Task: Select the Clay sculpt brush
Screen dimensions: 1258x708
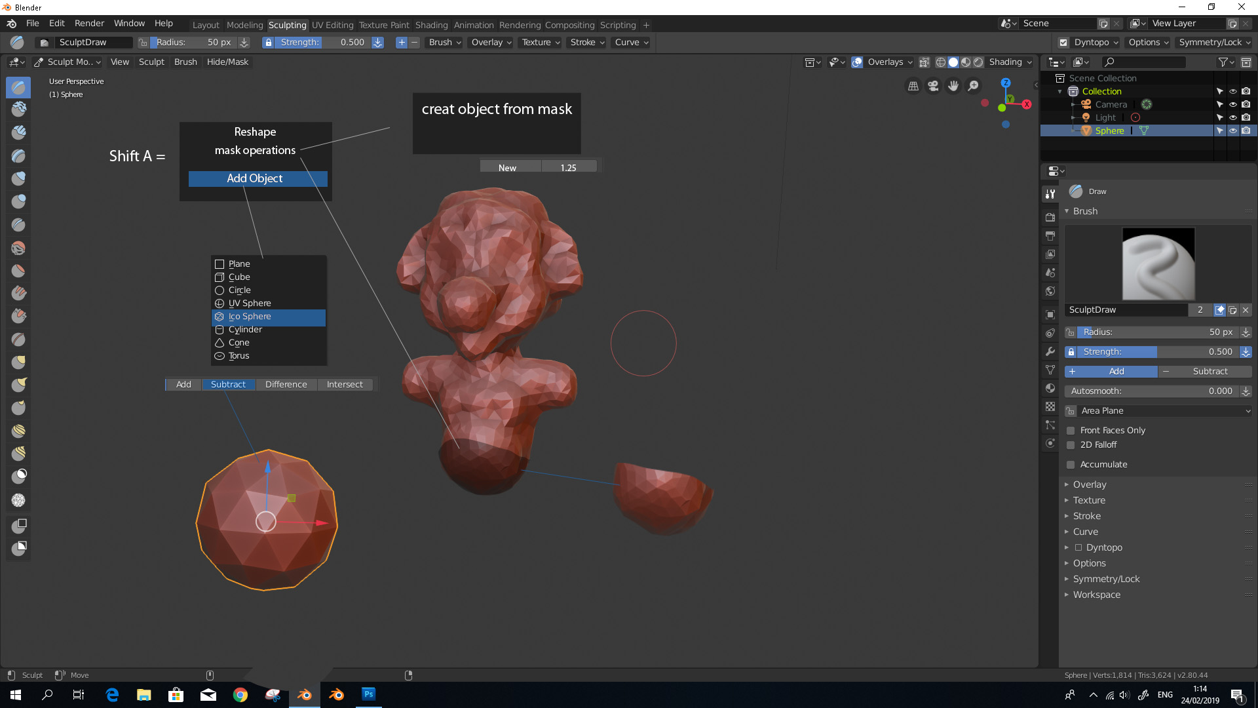Action: (x=18, y=109)
